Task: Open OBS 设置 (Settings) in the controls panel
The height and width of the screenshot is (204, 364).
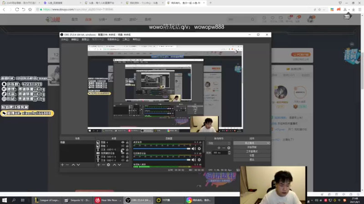Action: 252,155
